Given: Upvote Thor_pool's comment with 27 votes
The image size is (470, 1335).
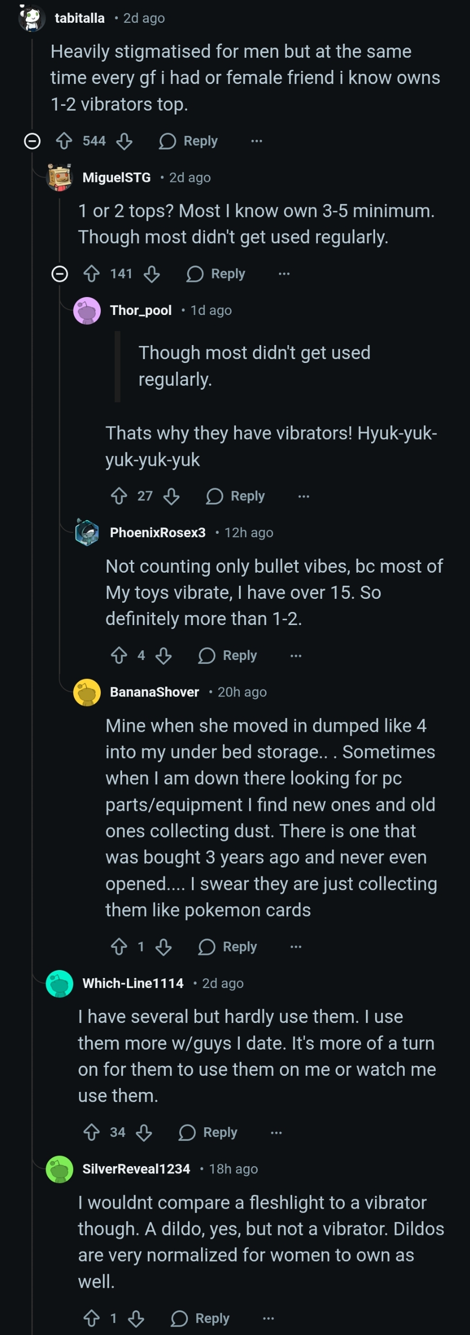Looking at the screenshot, I should (119, 496).
